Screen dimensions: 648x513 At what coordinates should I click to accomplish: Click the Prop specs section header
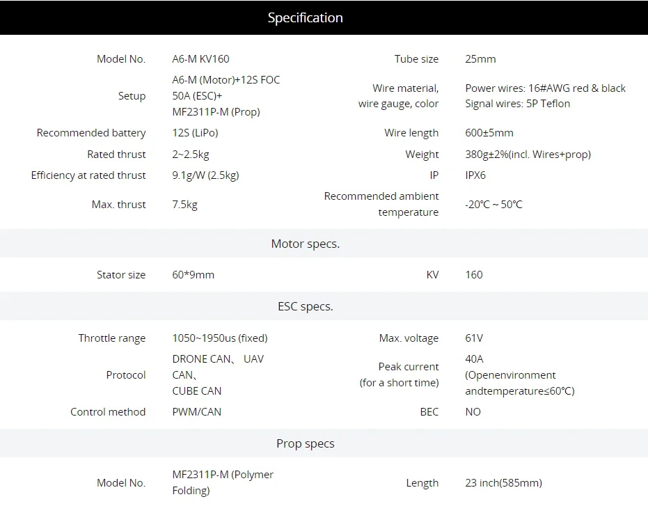(x=305, y=443)
